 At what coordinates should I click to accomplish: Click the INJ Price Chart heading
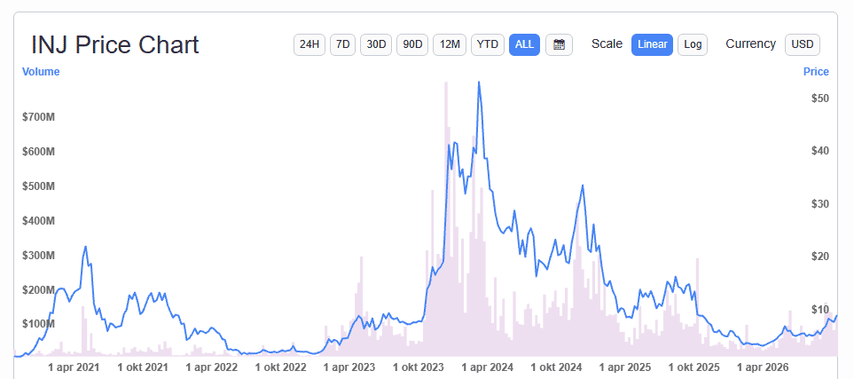115,44
